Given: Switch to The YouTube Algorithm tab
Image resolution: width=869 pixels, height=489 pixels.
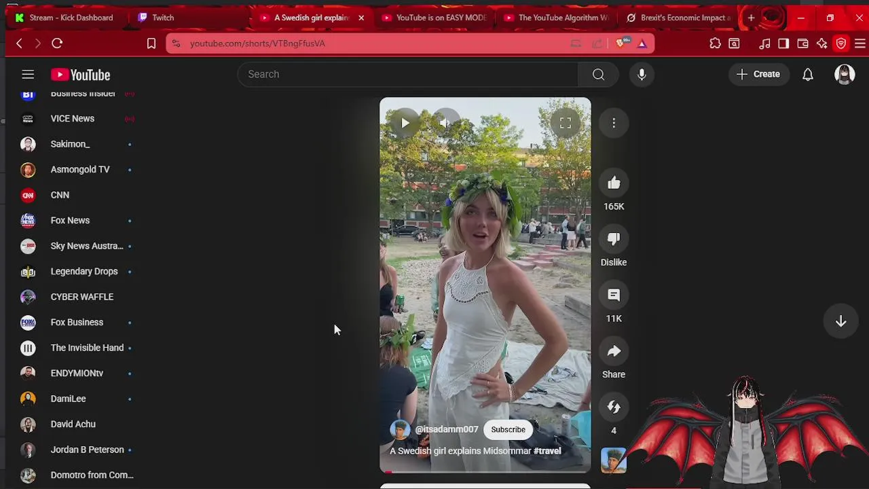Looking at the screenshot, I should 557,18.
